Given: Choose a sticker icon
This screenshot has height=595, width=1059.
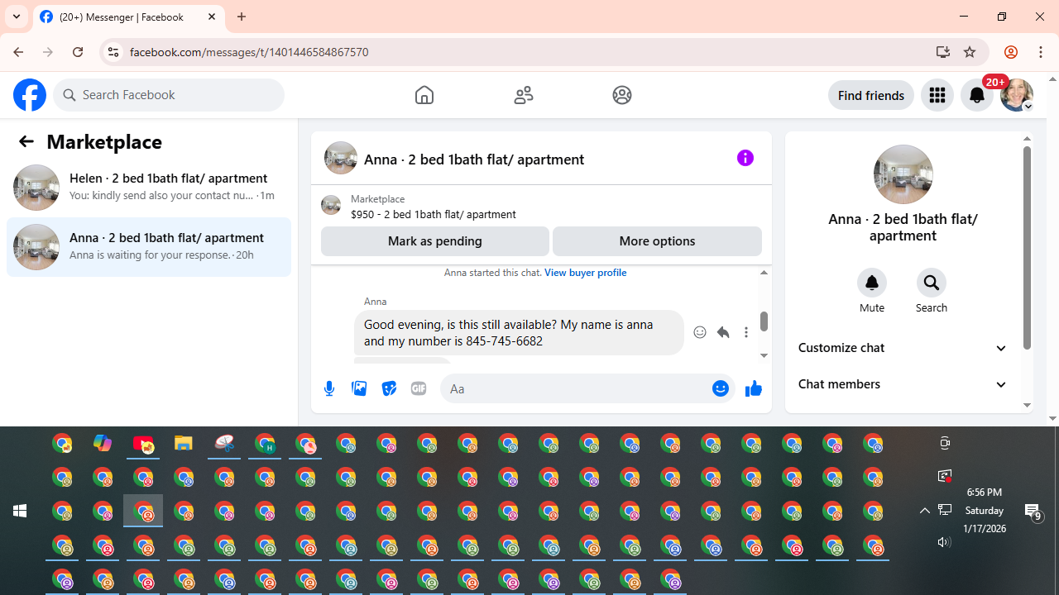Looking at the screenshot, I should coord(389,388).
